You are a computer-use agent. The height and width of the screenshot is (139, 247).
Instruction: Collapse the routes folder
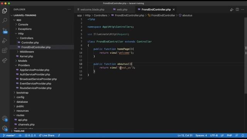click(20, 115)
